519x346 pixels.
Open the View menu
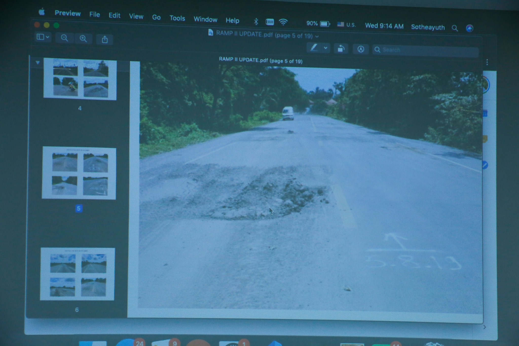pyautogui.click(x=136, y=16)
